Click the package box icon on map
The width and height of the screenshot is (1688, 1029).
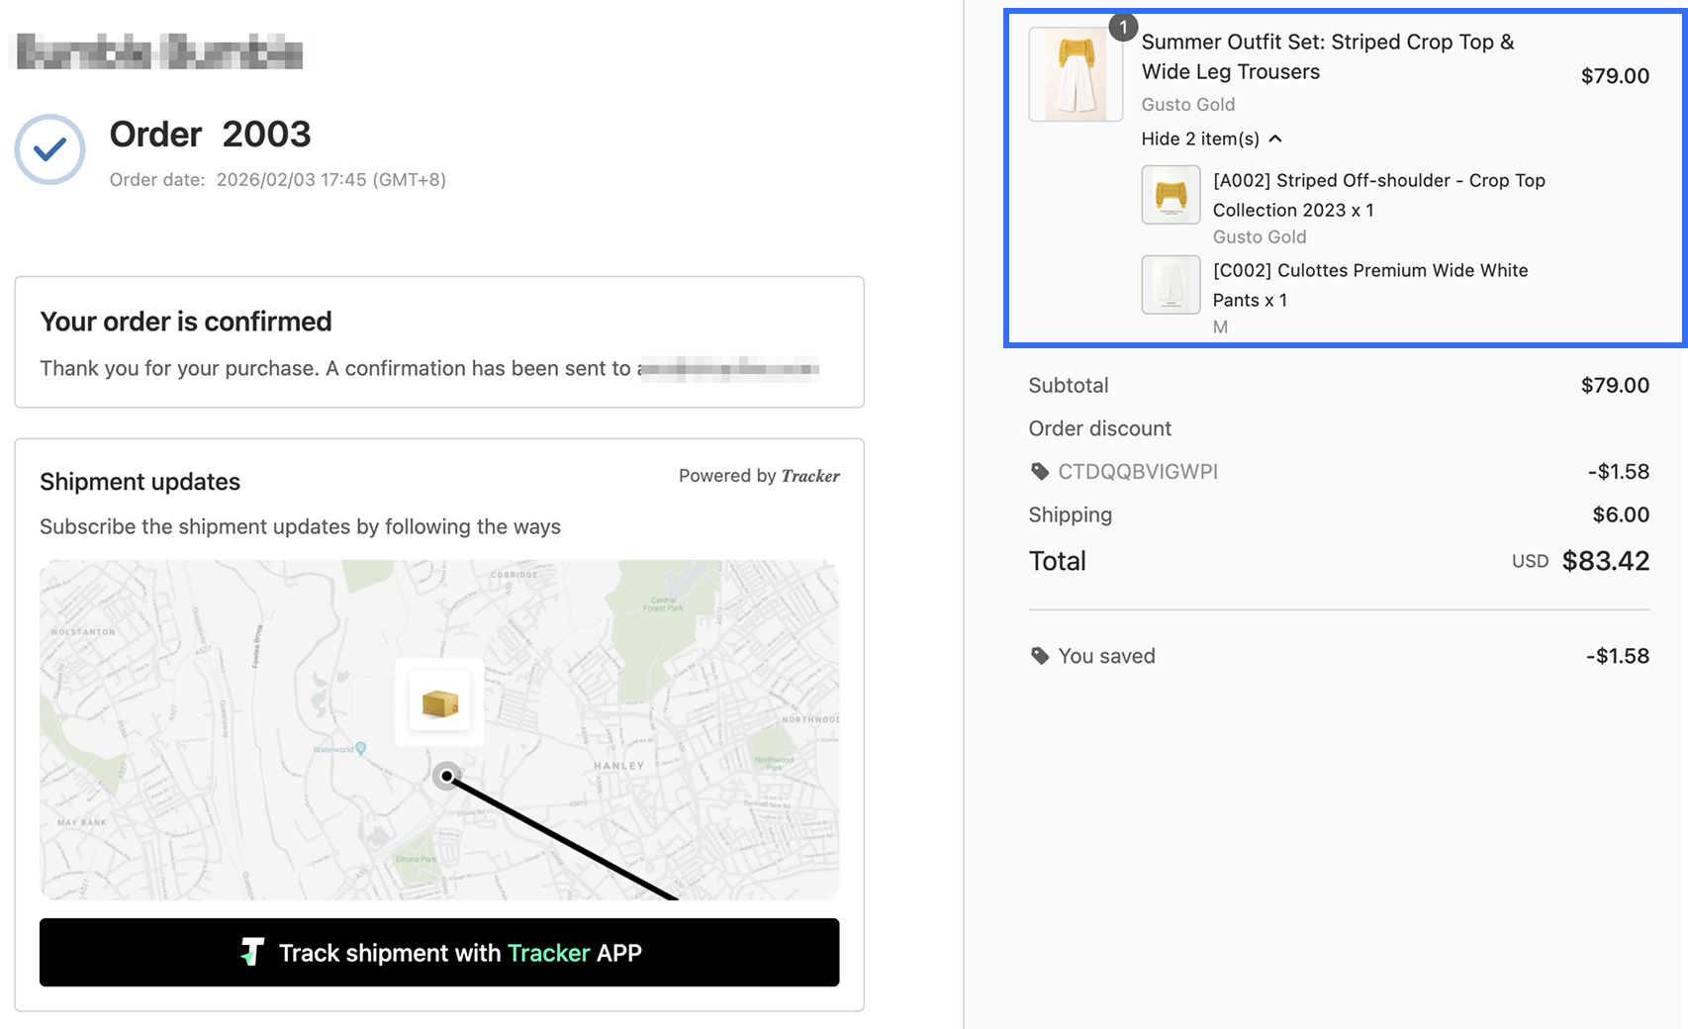click(439, 702)
